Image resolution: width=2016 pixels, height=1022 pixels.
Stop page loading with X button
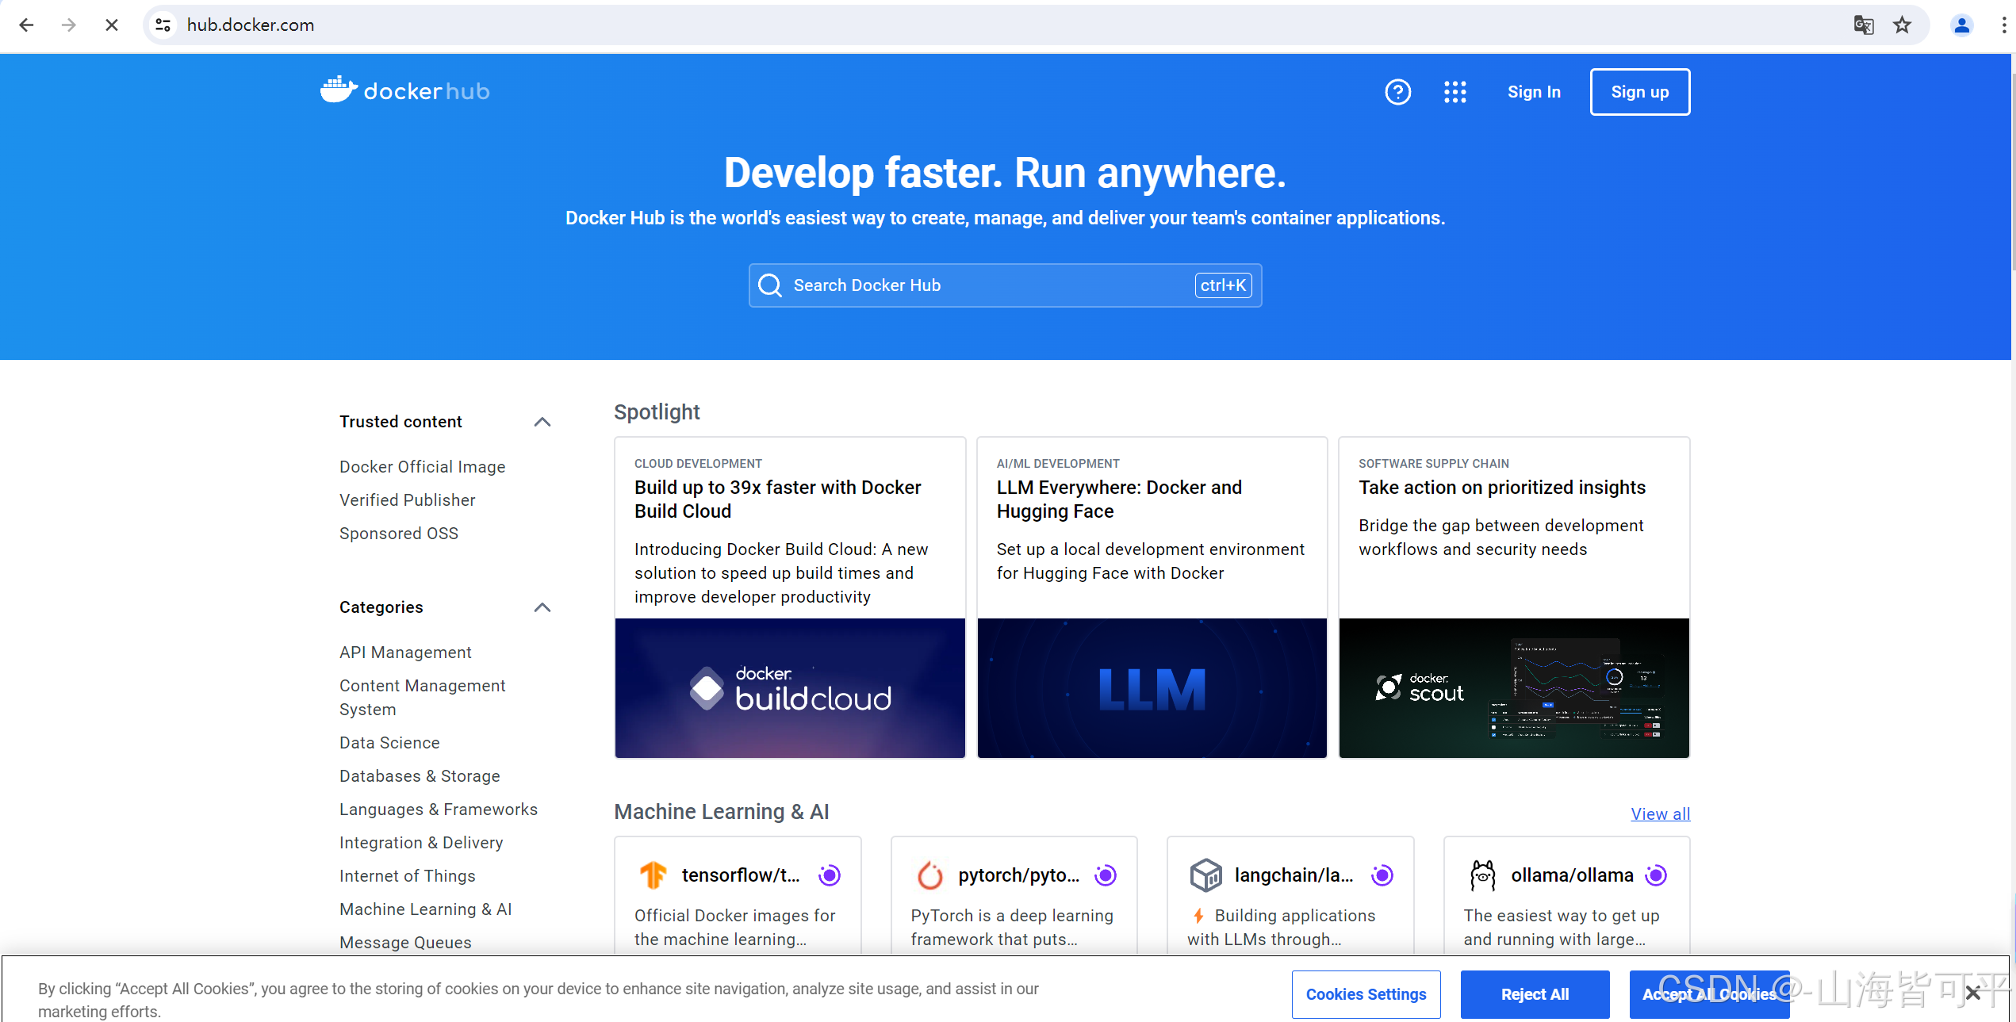(x=112, y=25)
